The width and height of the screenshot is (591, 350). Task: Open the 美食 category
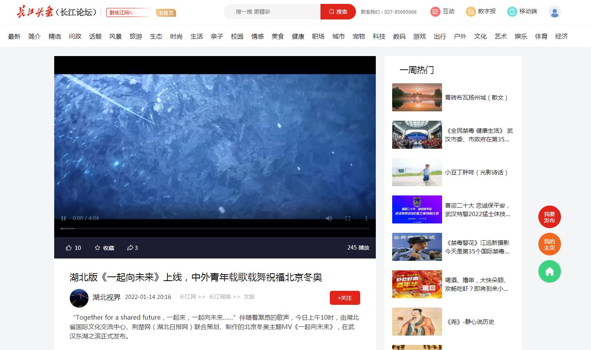(x=278, y=36)
